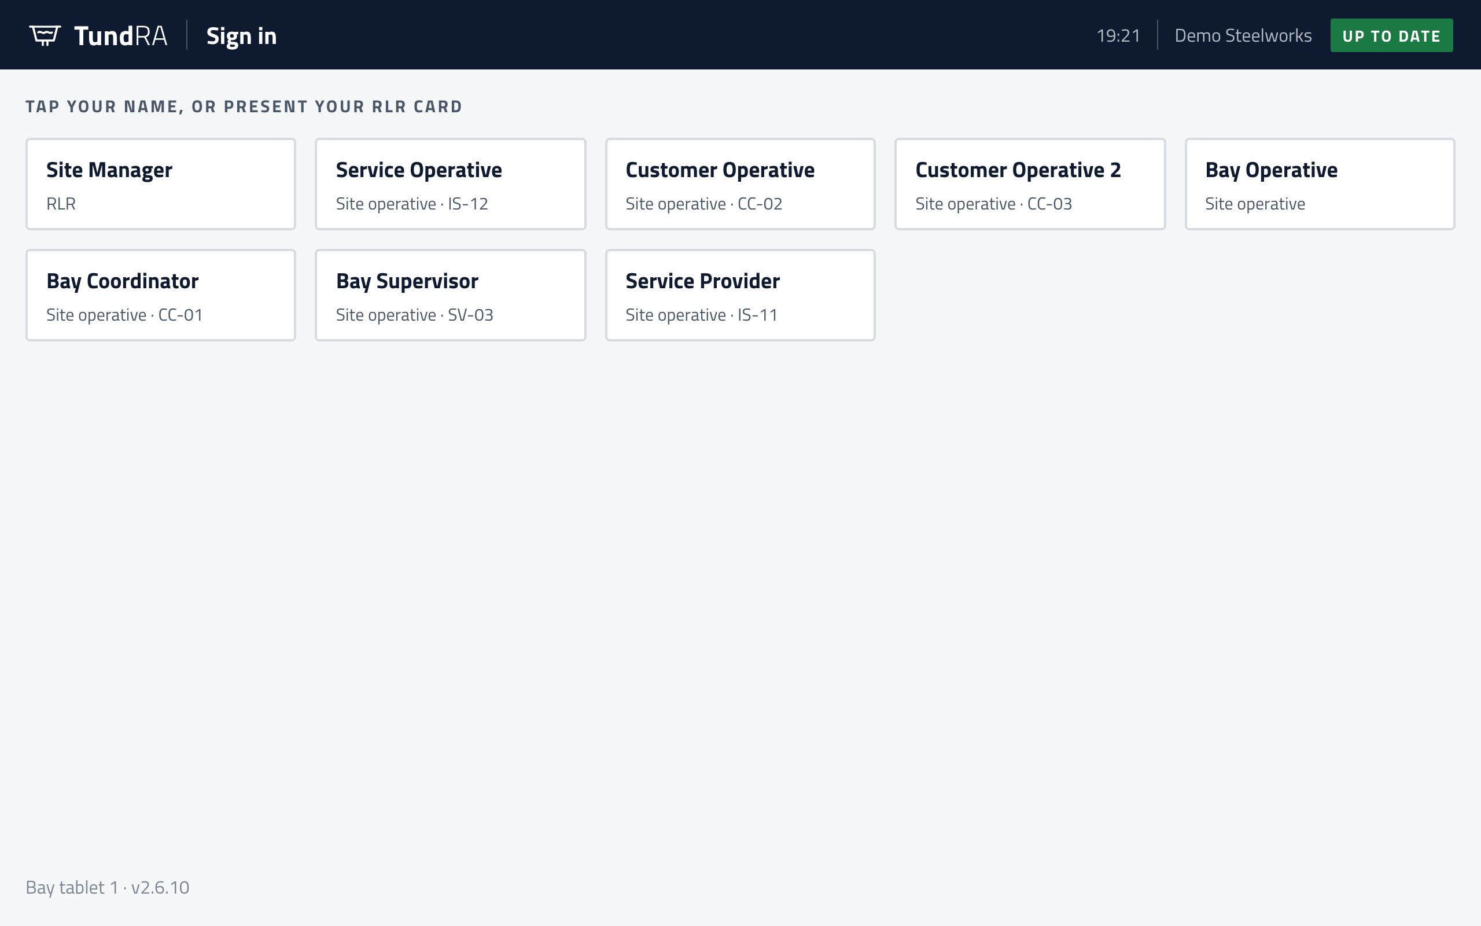Choose Customer Operative 2 card

click(1030, 185)
